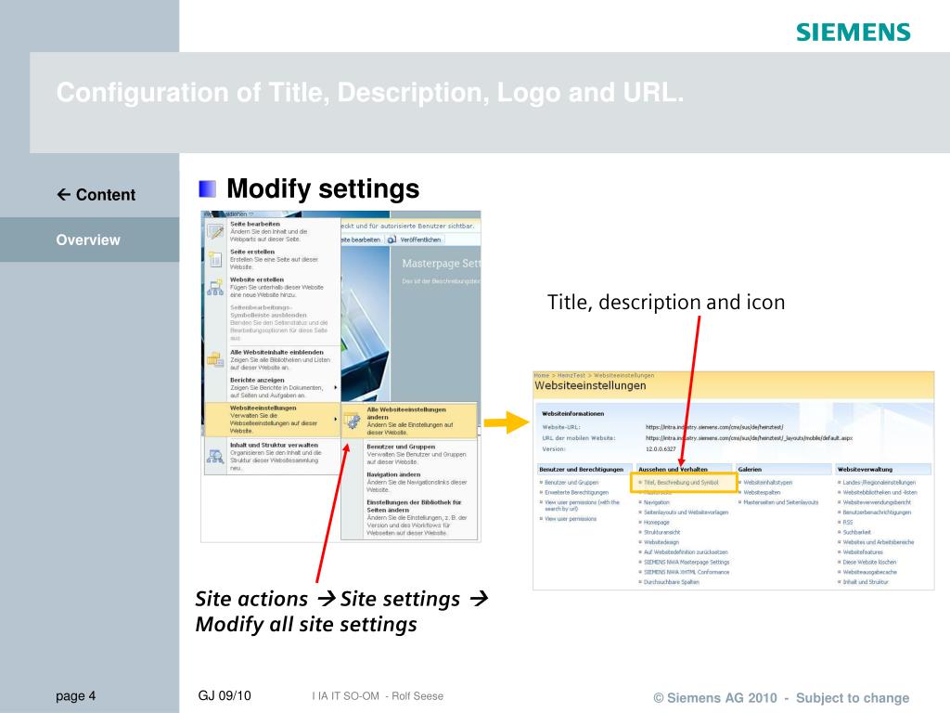
Task: Open the Overview section in sidebar
Action: pos(90,240)
